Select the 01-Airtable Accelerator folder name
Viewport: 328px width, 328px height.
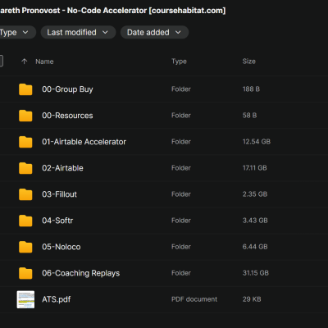pos(84,142)
